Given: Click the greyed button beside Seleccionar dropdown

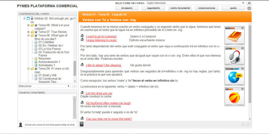Looking at the screenshot, I should pyautogui.click(x=74, y=86).
